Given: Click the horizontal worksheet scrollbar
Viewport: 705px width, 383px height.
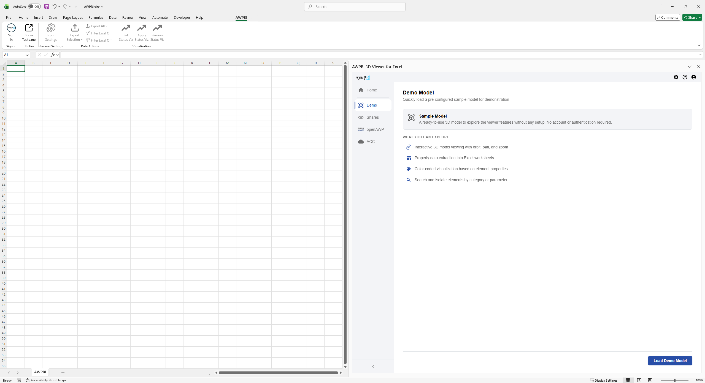Looking at the screenshot, I should click(278, 373).
